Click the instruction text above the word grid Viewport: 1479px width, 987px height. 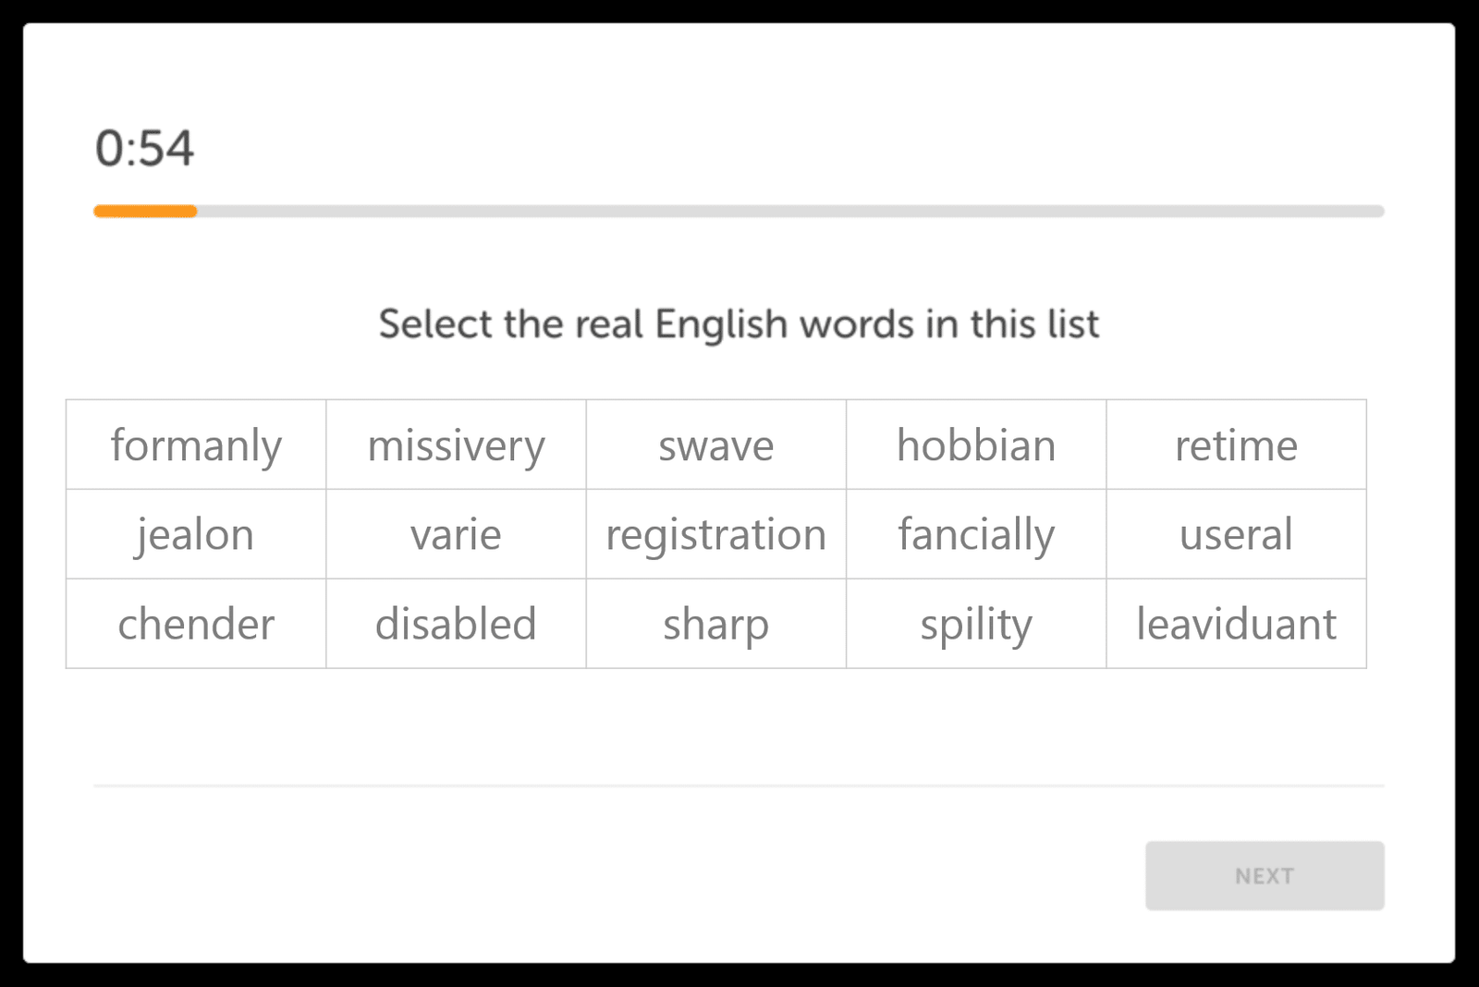point(738,323)
